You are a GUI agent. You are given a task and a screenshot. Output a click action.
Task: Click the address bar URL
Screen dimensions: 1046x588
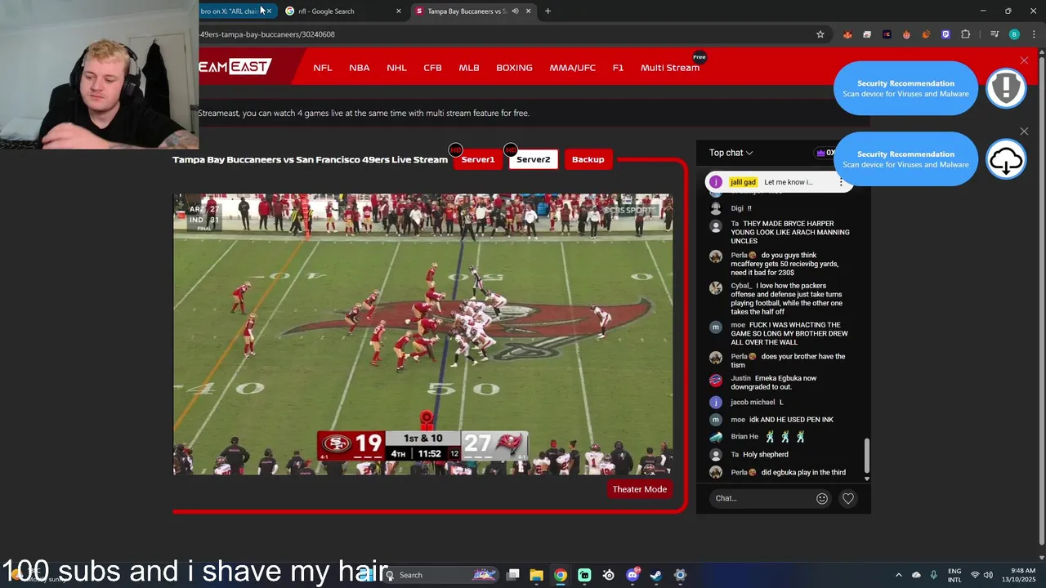pos(267,34)
